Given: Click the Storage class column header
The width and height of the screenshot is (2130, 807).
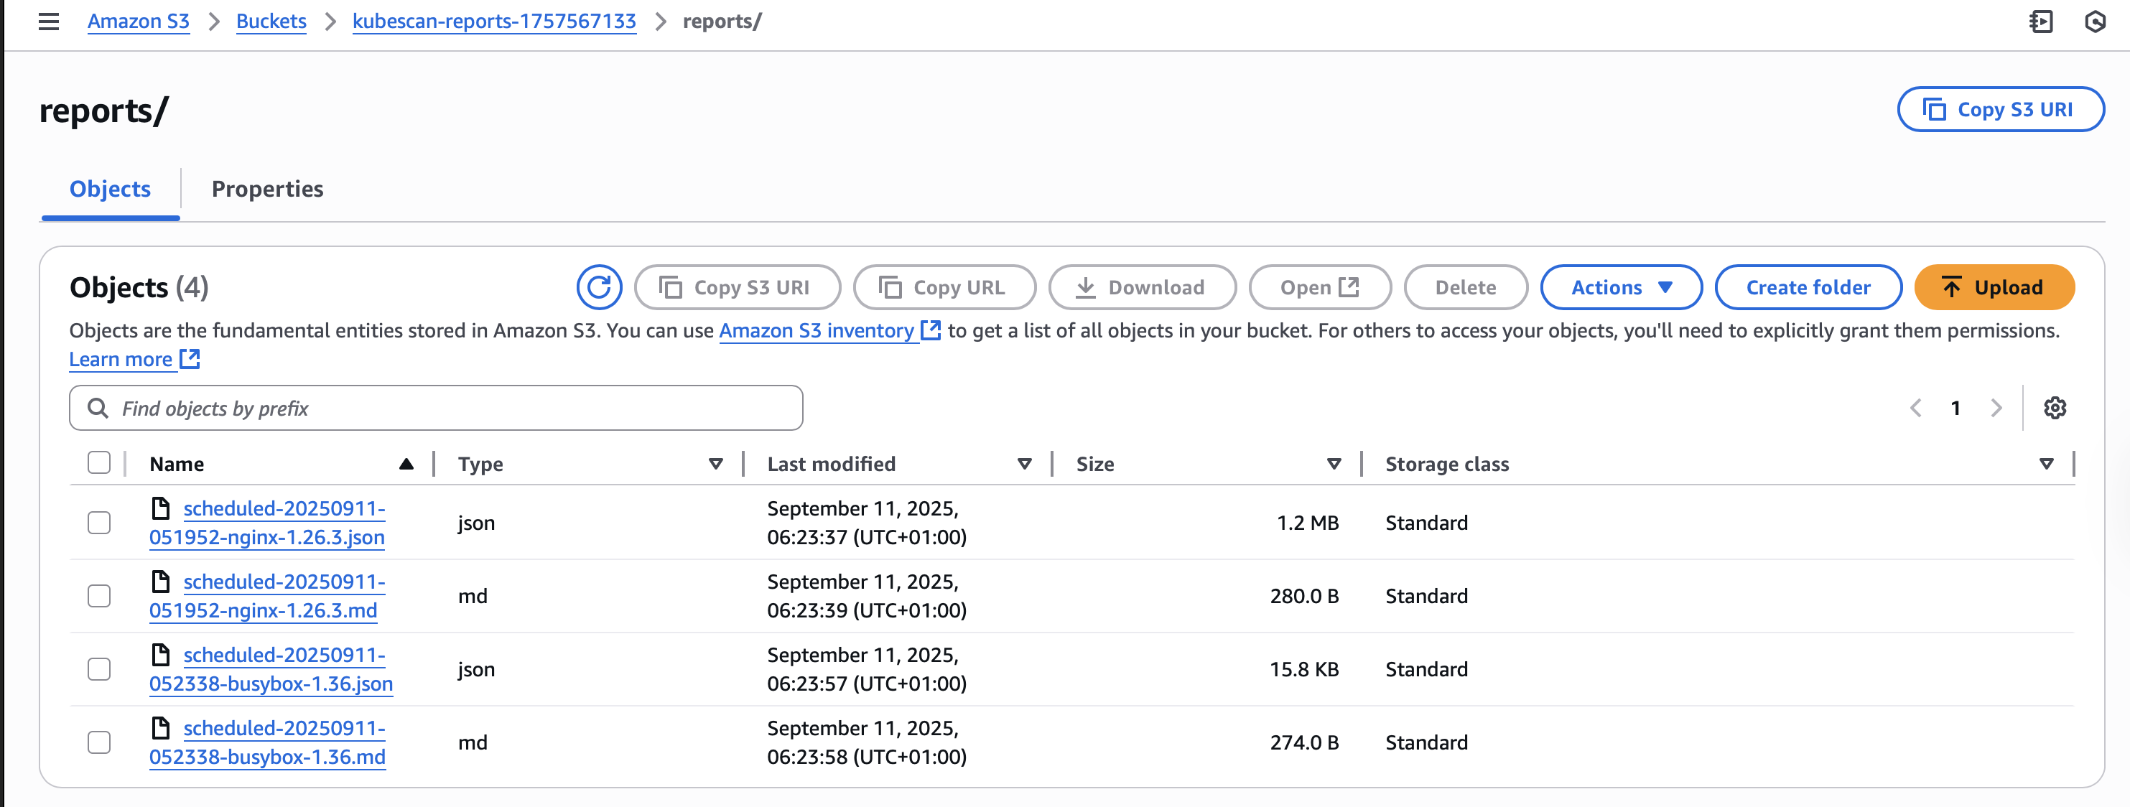Looking at the screenshot, I should coord(1447,464).
